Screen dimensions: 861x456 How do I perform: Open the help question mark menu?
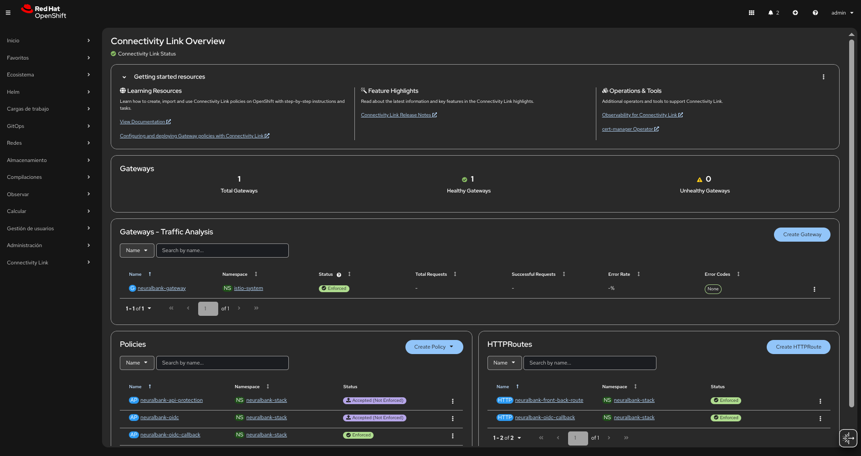pos(815,13)
